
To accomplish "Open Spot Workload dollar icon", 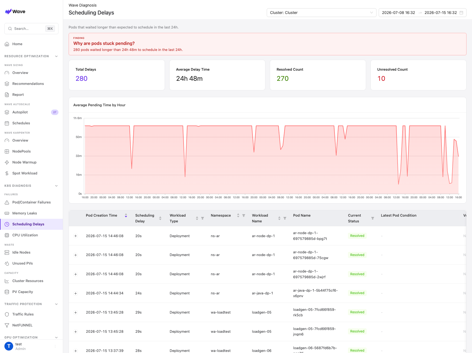I will [7, 173].
